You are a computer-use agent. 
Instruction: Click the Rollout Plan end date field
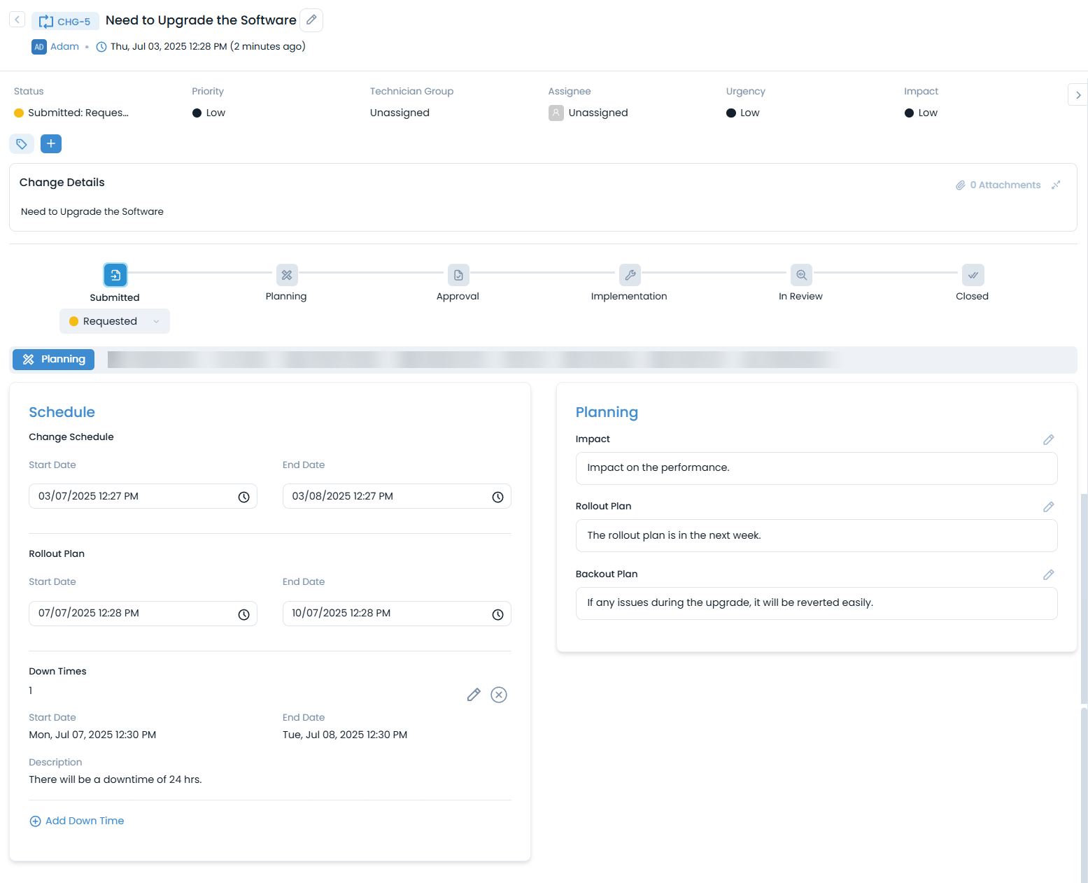point(388,614)
